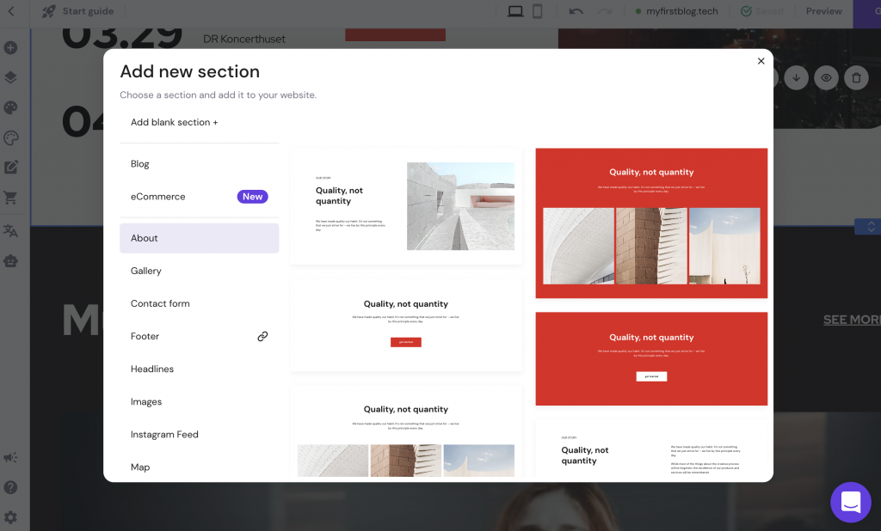The image size is (881, 531).
Task: Open the translate languages icon in sidebar
Action: (x=10, y=230)
